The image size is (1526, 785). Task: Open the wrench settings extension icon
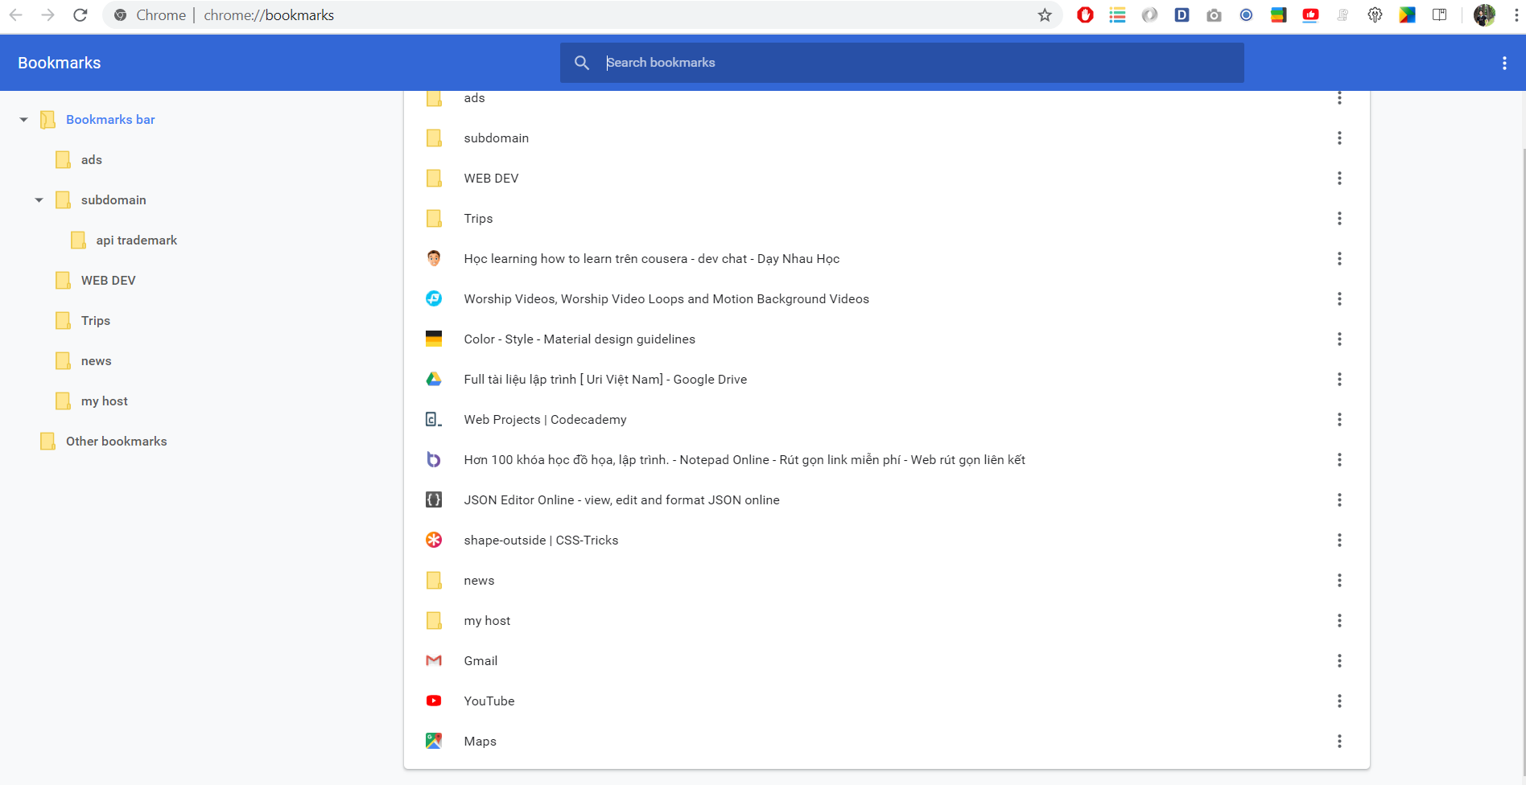point(1375,14)
